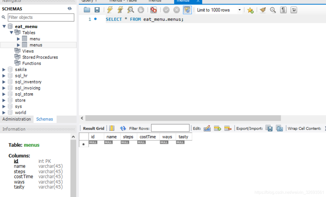Open the Query 1 editor tab
The image size is (326, 197).
tap(89, 1)
